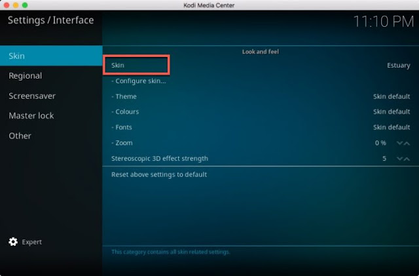Open the Colours setting
Viewport: 419px width, 276px height.
(261, 111)
